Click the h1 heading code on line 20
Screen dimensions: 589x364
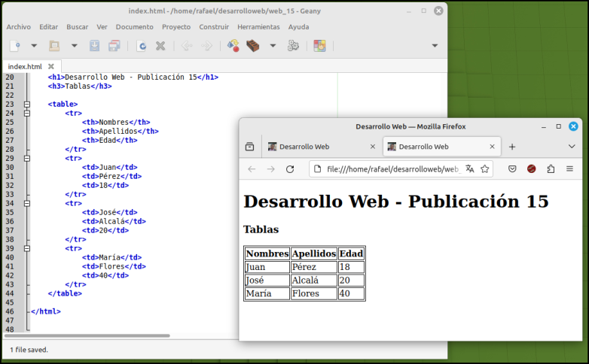(133, 77)
